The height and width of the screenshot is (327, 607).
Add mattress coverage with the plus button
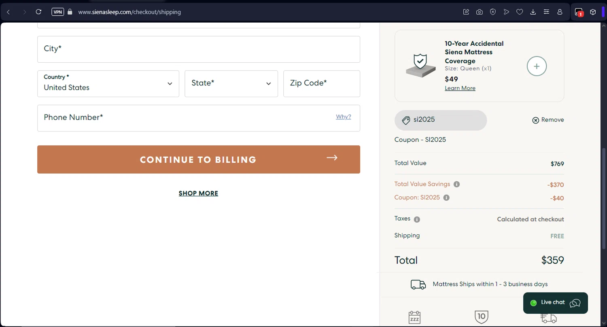pyautogui.click(x=537, y=66)
